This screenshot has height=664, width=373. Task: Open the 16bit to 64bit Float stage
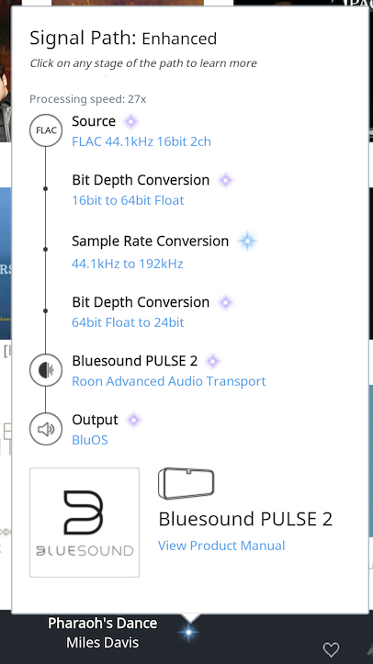128,200
